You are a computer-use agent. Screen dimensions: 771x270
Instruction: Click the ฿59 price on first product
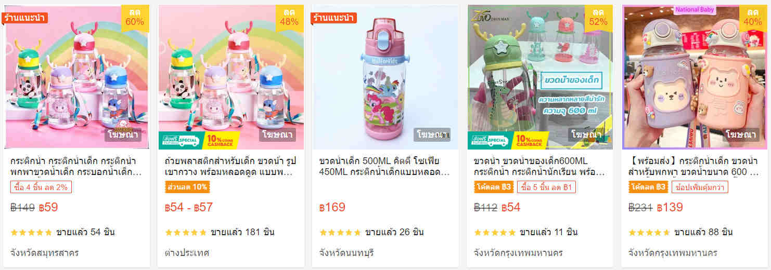coord(48,208)
